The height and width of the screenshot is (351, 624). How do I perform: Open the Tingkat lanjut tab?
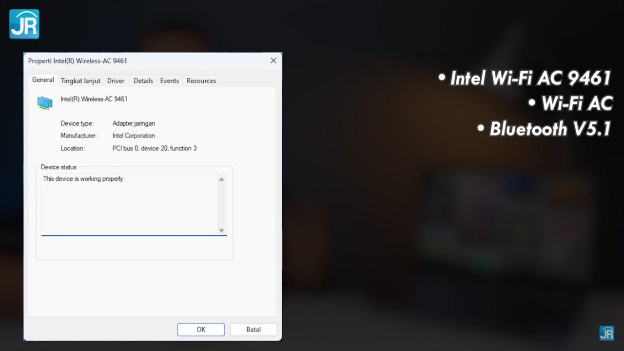click(80, 81)
